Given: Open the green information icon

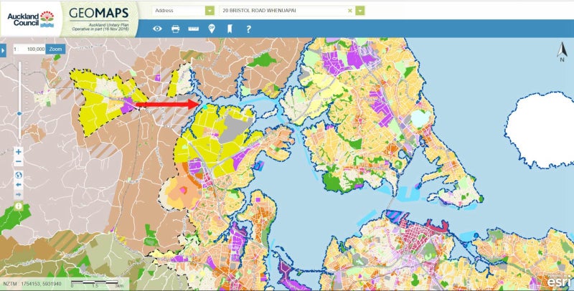Looking at the screenshot, I should click(19, 206).
